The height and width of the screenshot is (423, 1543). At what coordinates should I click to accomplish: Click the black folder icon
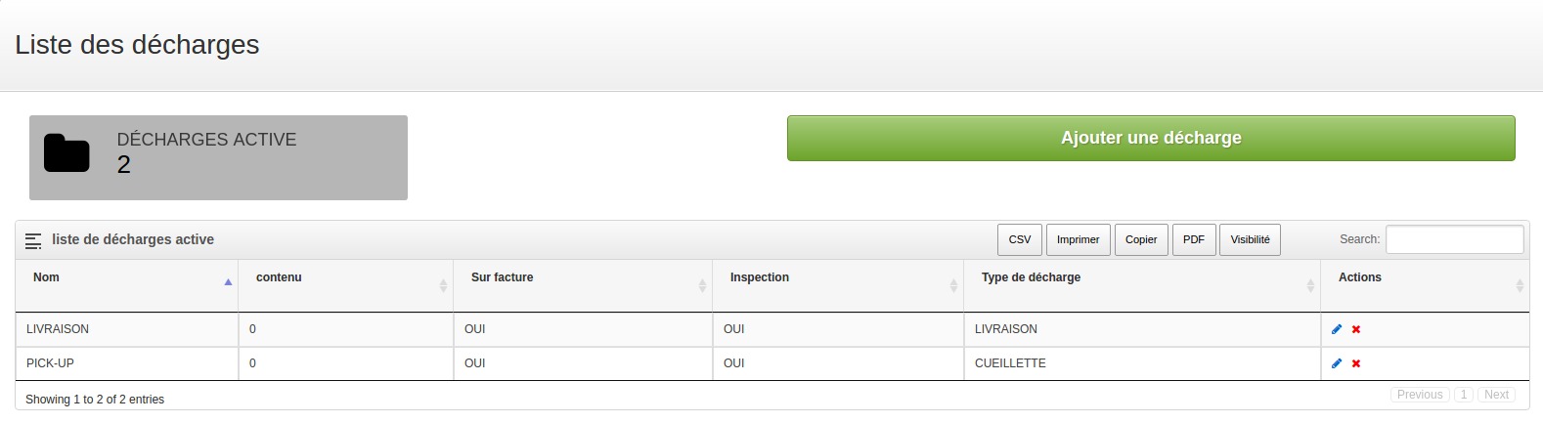pyautogui.click(x=66, y=153)
